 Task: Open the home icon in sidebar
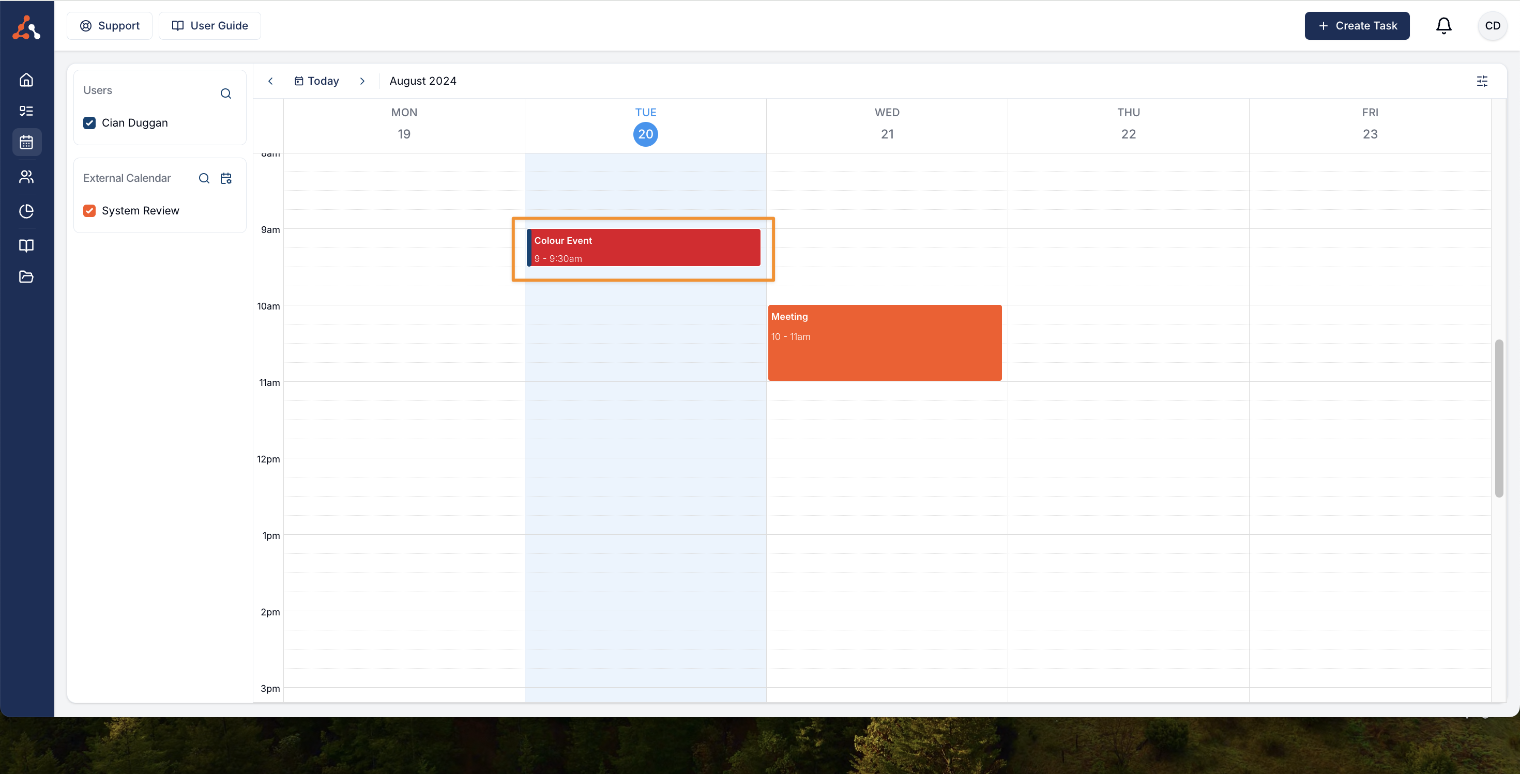[x=26, y=80]
